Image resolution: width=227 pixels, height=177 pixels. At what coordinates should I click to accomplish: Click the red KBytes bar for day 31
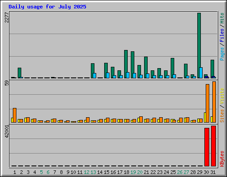tap(213, 146)
